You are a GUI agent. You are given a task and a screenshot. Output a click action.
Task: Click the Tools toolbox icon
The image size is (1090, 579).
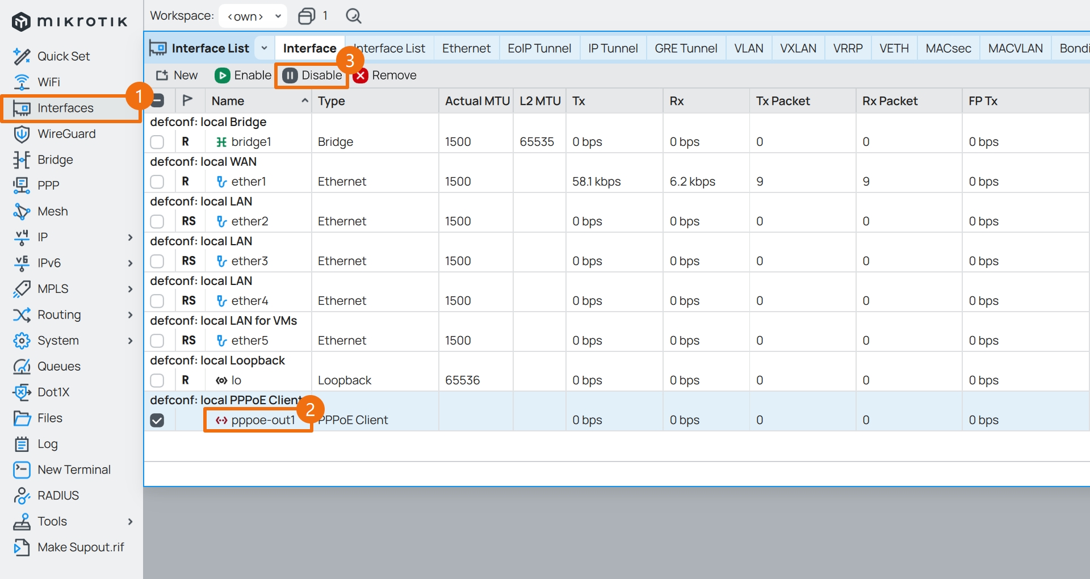(22, 522)
